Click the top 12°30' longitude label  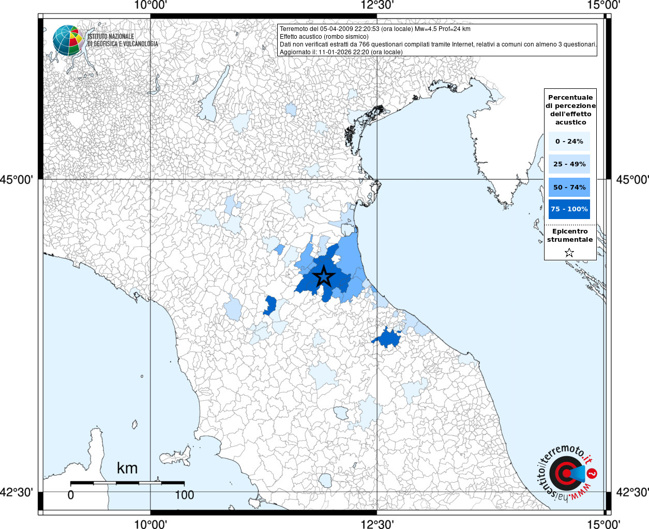pyautogui.click(x=378, y=5)
